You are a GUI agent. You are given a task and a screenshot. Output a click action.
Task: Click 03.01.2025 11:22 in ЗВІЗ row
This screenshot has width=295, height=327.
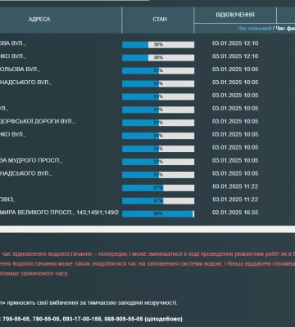(235, 199)
